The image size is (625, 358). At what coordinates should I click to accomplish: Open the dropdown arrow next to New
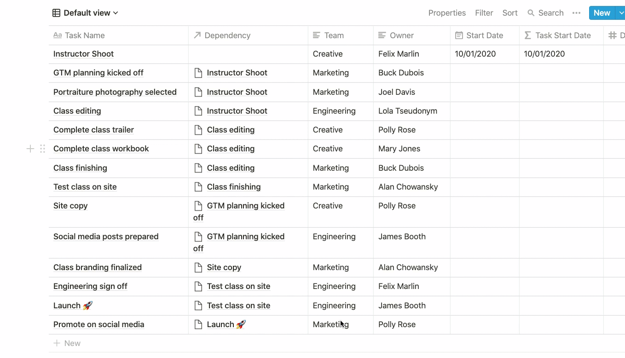621,13
